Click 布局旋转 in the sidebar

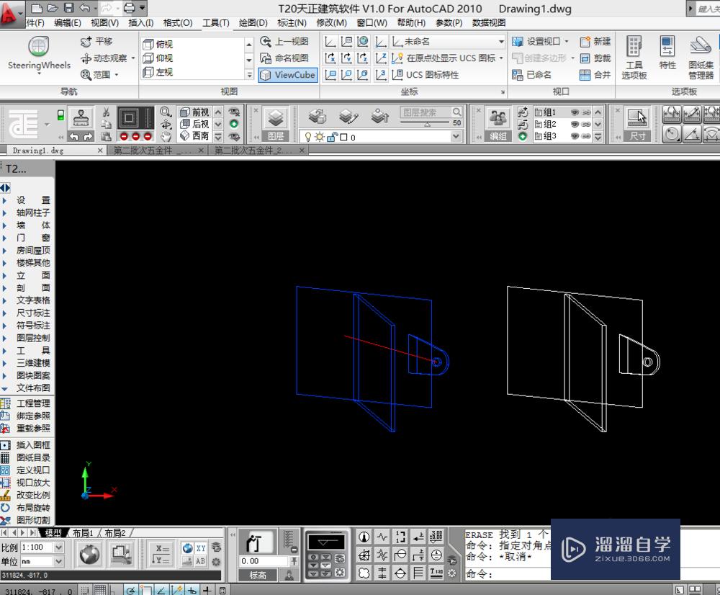pos(26,508)
